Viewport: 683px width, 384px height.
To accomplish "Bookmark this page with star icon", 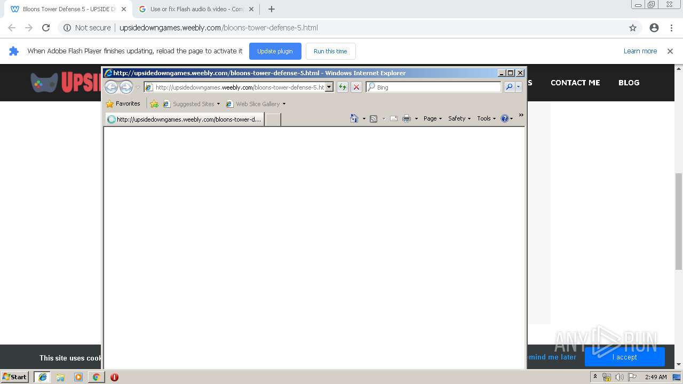I will (633, 28).
